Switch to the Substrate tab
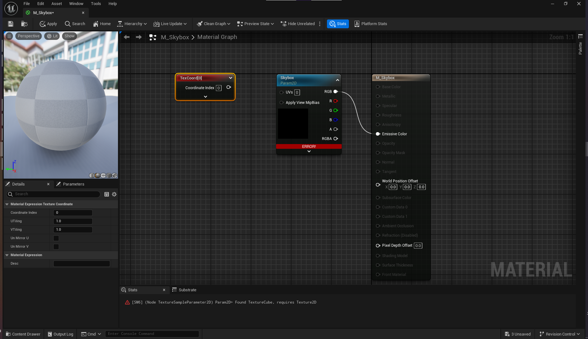Image resolution: width=588 pixels, height=339 pixels. tap(184, 290)
